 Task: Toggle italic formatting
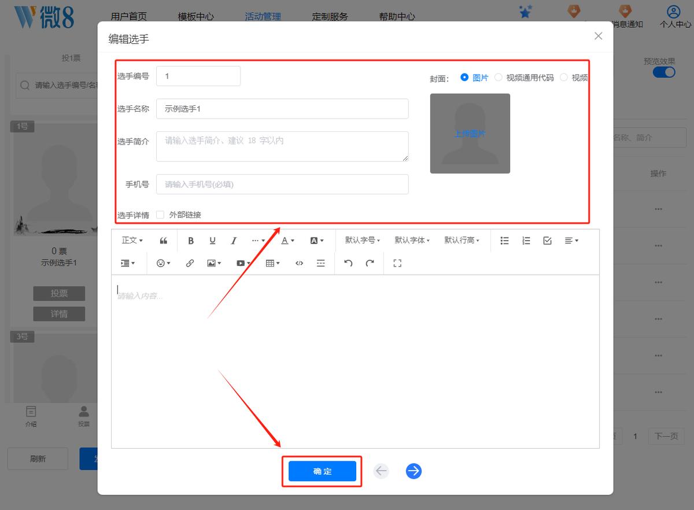tap(234, 241)
